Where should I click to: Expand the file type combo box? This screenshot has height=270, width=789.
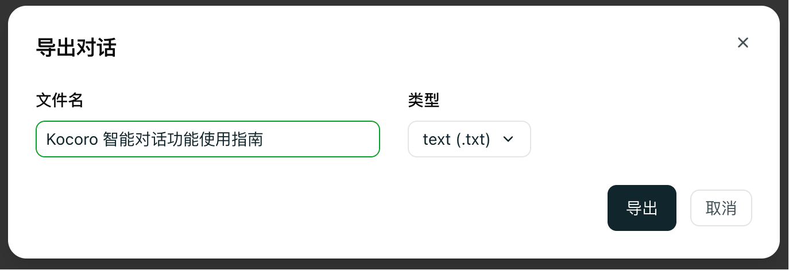click(x=469, y=139)
